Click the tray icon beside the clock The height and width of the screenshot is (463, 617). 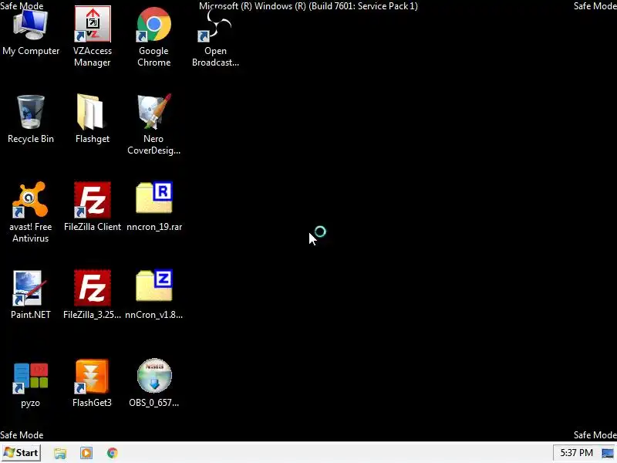point(608,453)
